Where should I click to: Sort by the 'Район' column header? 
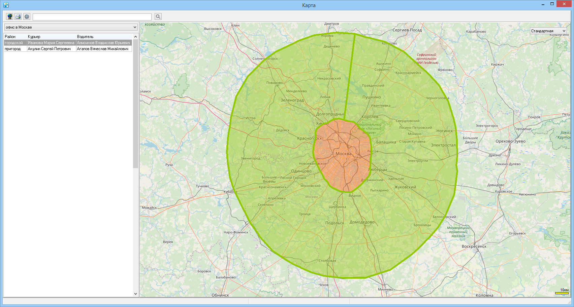pos(15,37)
